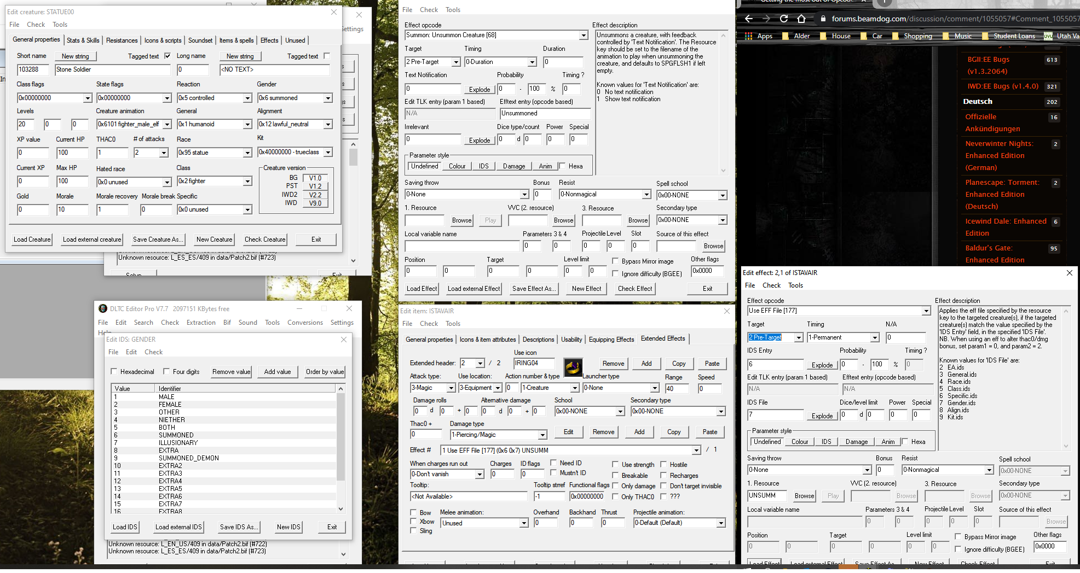The image size is (1080, 573).
Task: Click the Range field containing 40
Action: [677, 389]
